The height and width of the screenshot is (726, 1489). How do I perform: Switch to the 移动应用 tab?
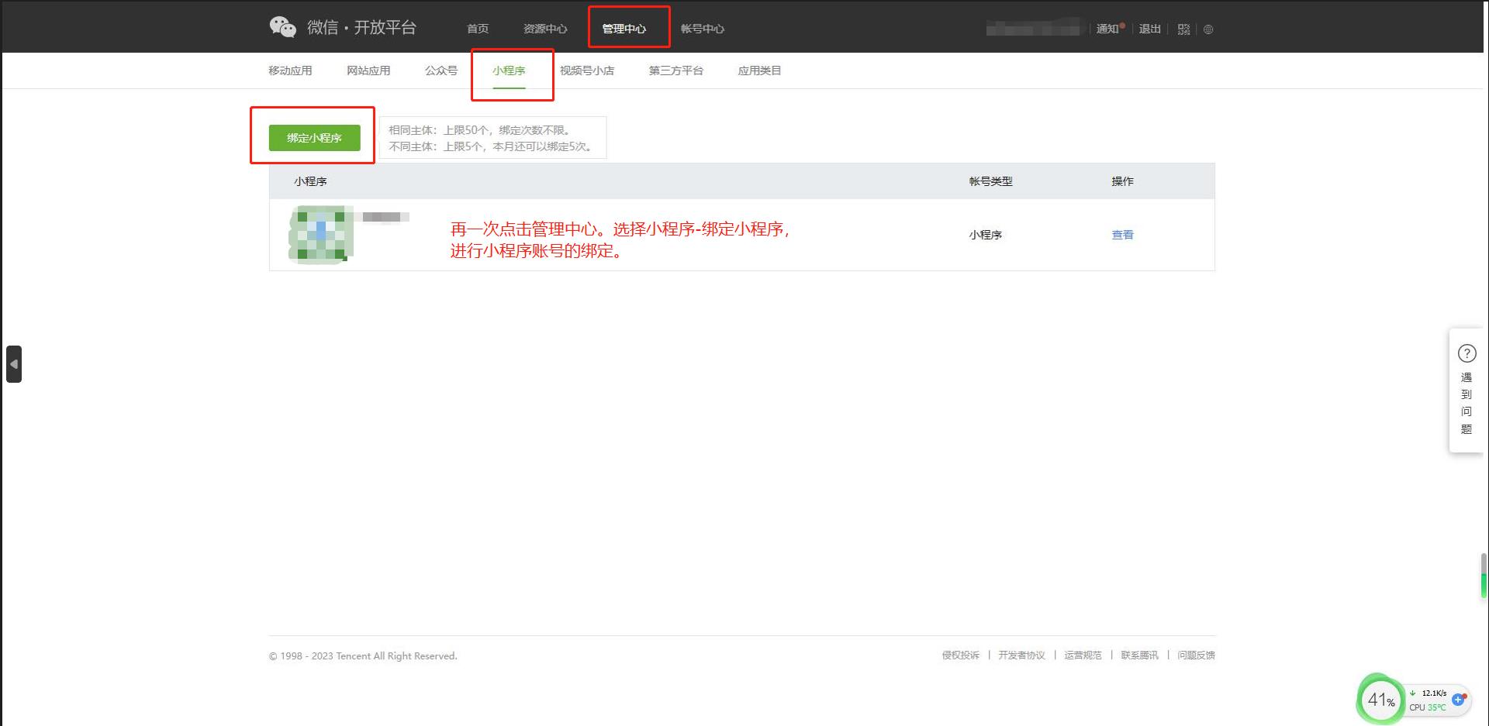(x=290, y=71)
